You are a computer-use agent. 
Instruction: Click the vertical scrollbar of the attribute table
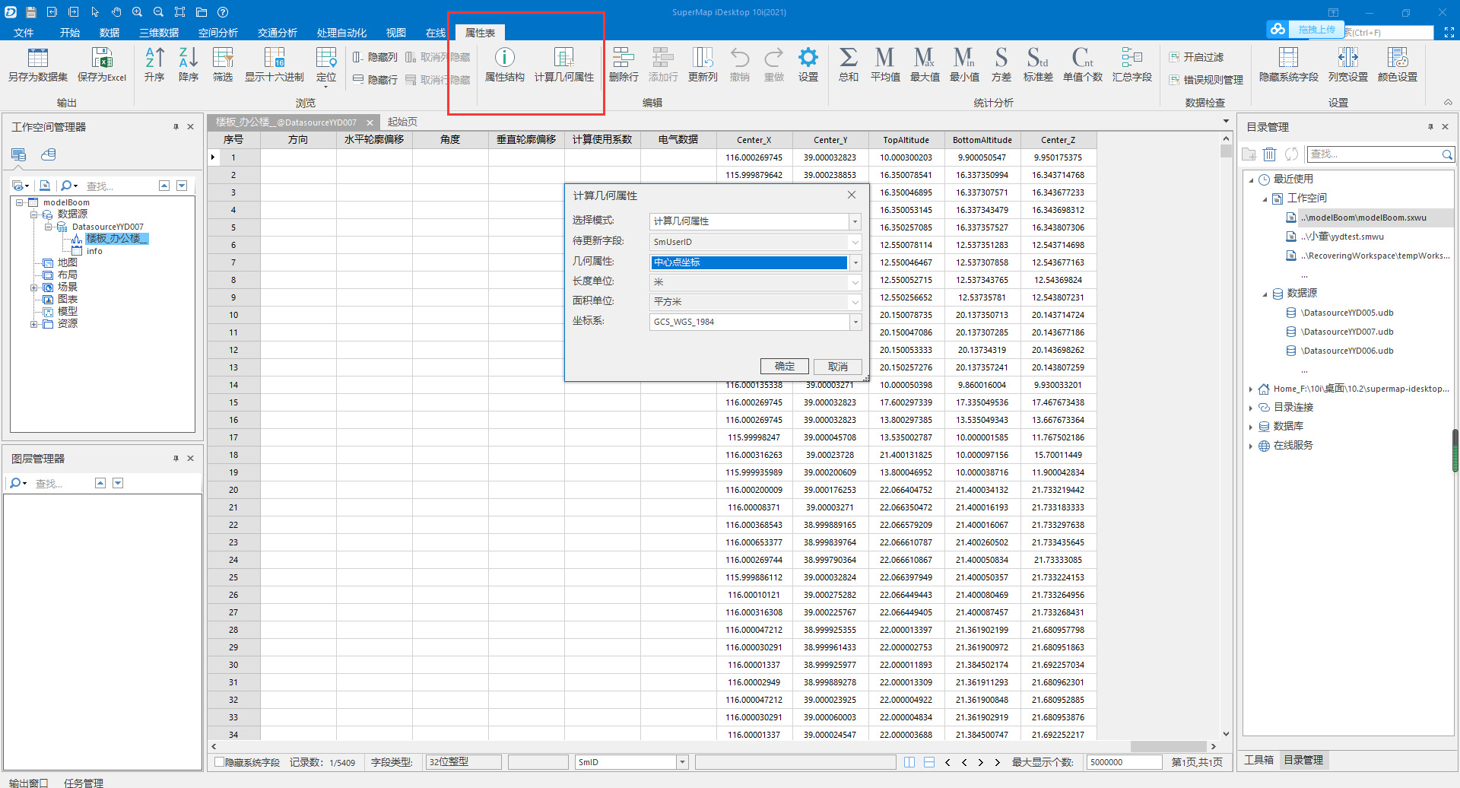pyautogui.click(x=1226, y=437)
